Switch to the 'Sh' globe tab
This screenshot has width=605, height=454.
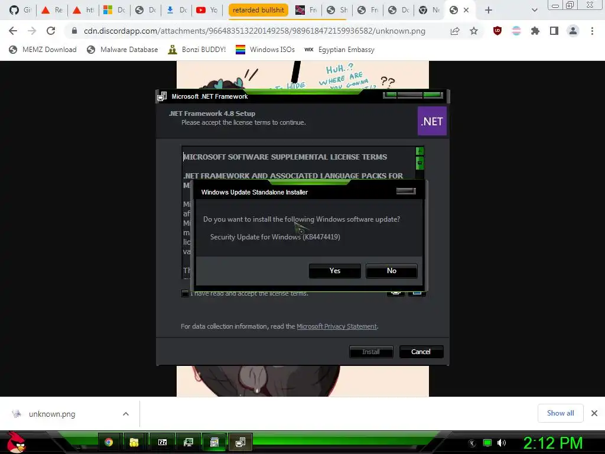click(337, 11)
